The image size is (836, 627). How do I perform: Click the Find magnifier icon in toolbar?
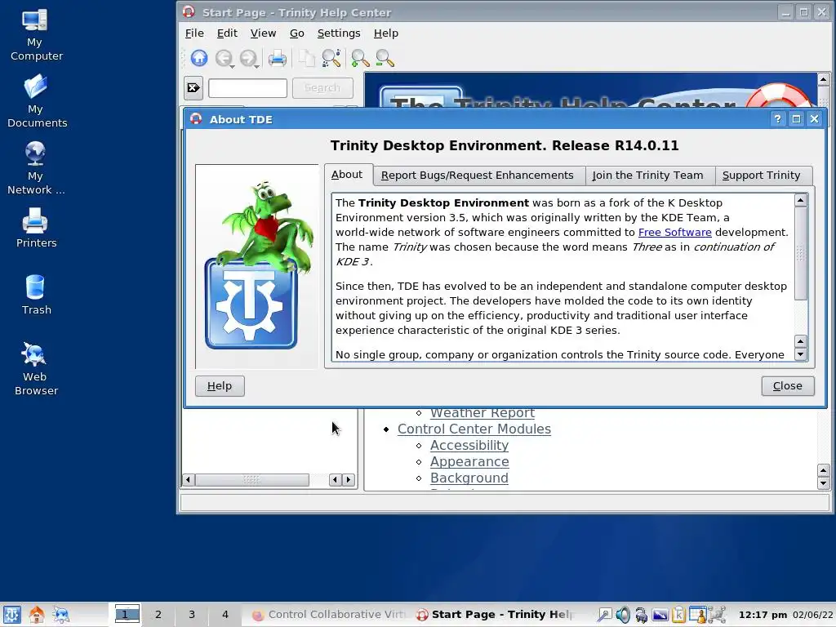pyautogui.click(x=331, y=58)
